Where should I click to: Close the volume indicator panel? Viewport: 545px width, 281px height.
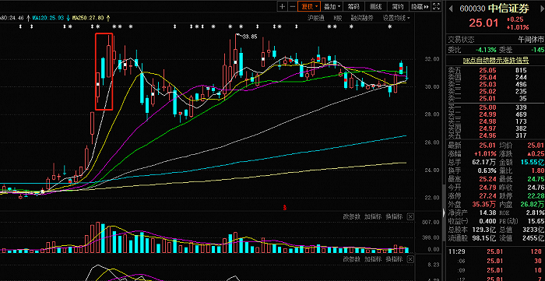(x=410, y=216)
